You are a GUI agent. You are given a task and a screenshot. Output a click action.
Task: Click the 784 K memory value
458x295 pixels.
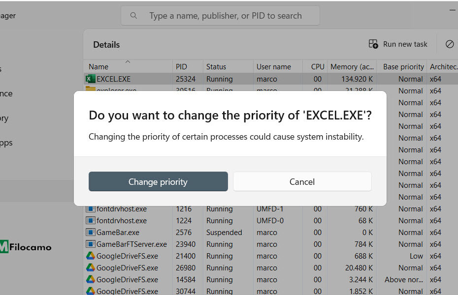point(363,244)
